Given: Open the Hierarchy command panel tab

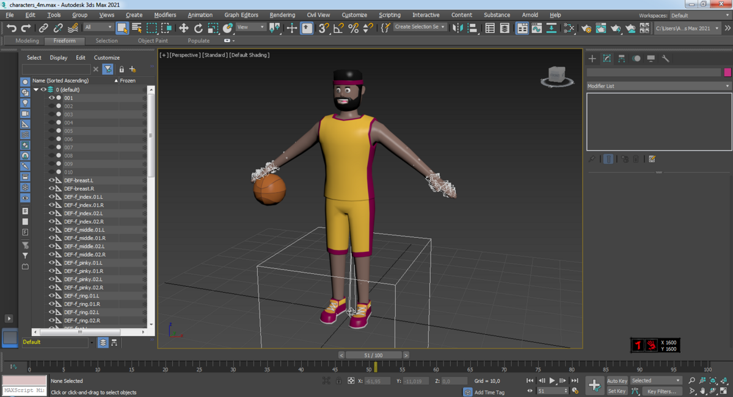Looking at the screenshot, I should [x=621, y=59].
